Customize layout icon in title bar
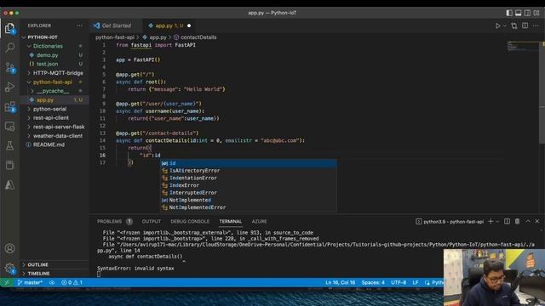Screen dimensions: 545x306 point(536,13)
